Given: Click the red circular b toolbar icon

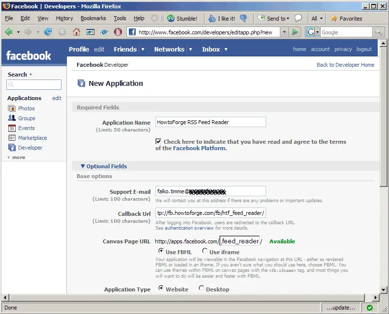Looking at the screenshot, I should coord(118,32).
